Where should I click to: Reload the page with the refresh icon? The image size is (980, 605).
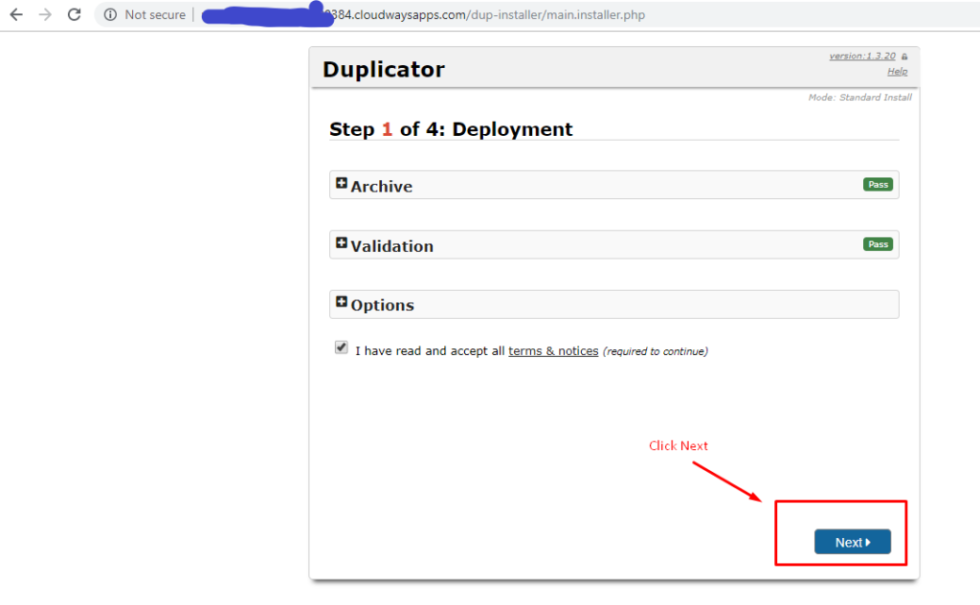[75, 14]
